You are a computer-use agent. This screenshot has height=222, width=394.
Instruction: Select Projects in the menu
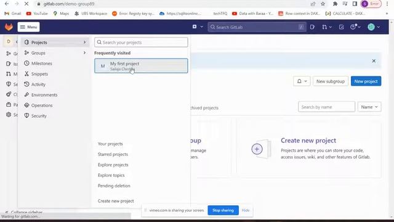pyautogui.click(x=55, y=43)
